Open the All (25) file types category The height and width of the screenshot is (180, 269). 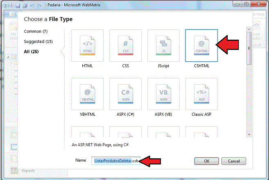[x=31, y=52]
